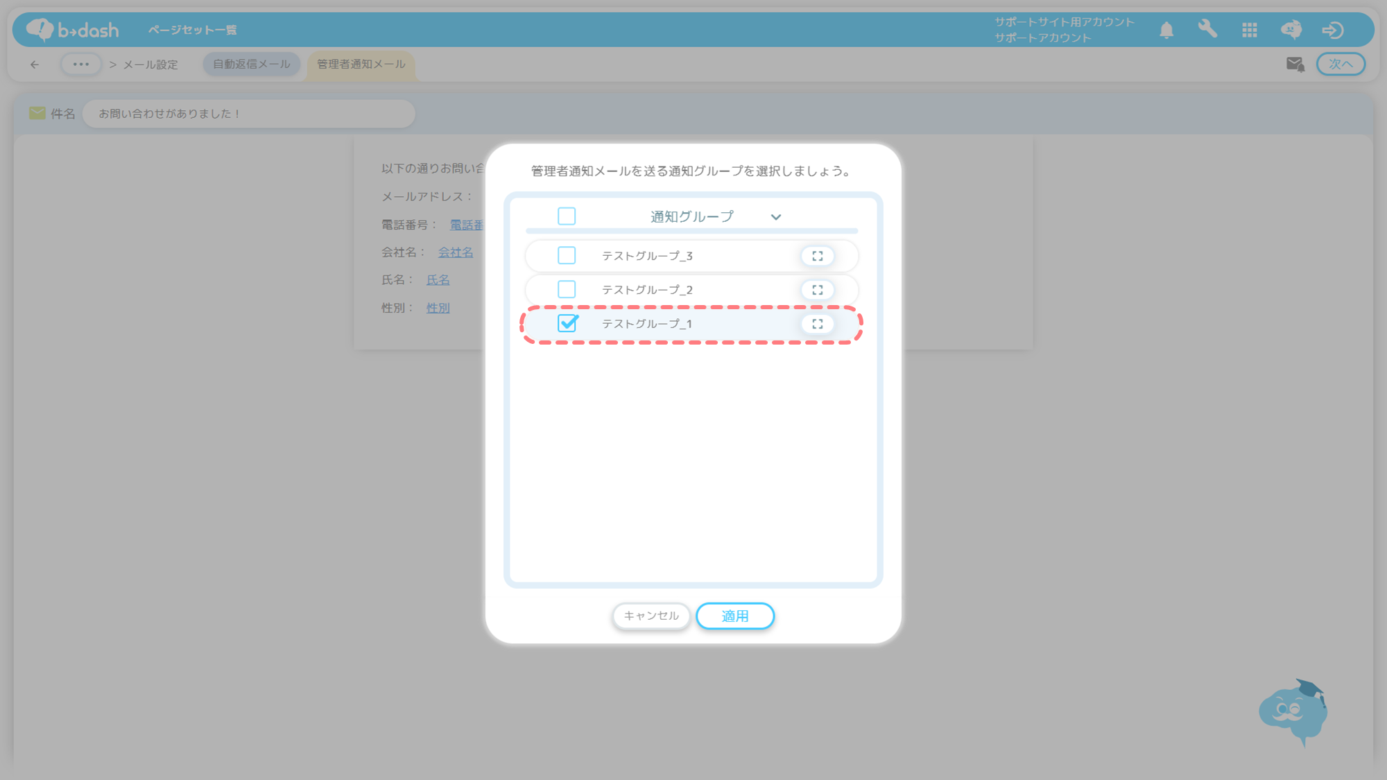Screen dimensions: 1387x780
Task: Click the logout arrow icon
Action: pos(1332,30)
